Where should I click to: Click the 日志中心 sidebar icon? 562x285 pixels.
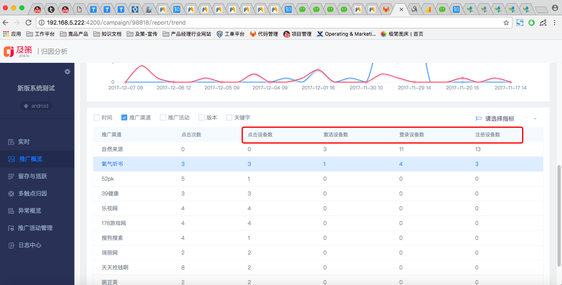pyautogui.click(x=11, y=246)
